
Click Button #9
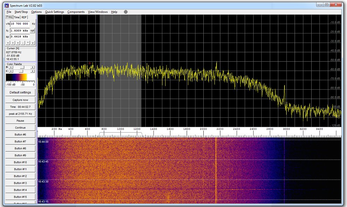point(20,155)
